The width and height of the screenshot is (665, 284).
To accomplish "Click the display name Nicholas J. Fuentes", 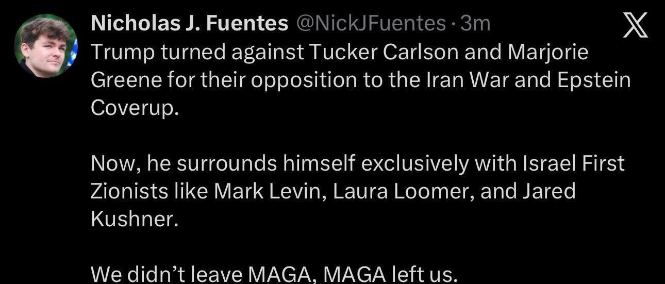I will click(x=189, y=23).
